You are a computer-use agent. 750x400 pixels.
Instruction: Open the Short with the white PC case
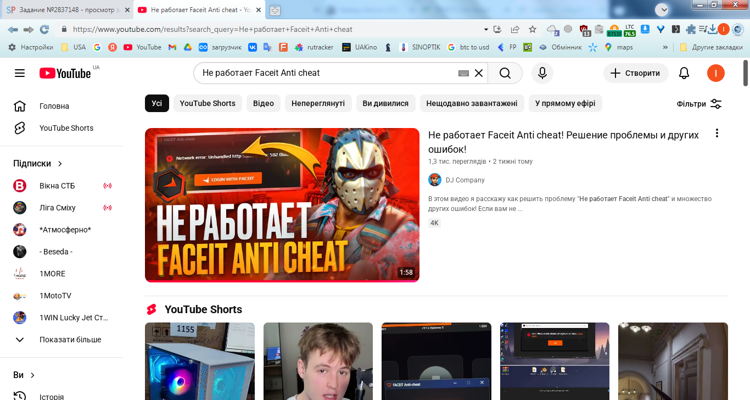[x=200, y=361]
